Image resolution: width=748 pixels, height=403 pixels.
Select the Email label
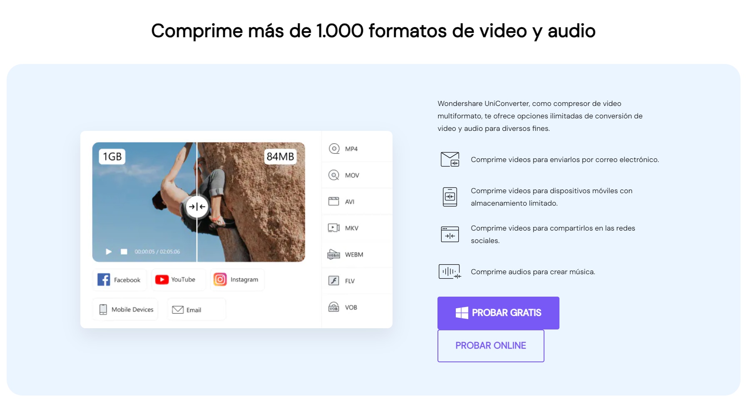pos(194,310)
